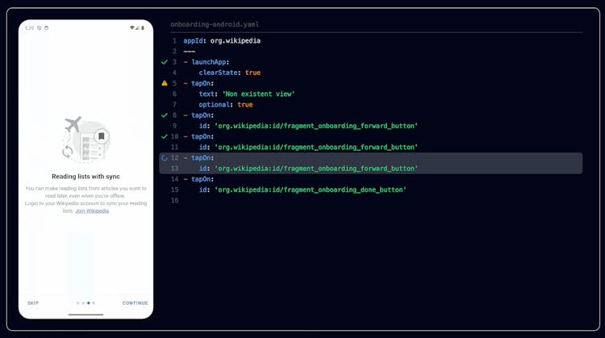605x338 pixels.
Task: Click the green checkmark on line 10
Action: click(x=165, y=136)
